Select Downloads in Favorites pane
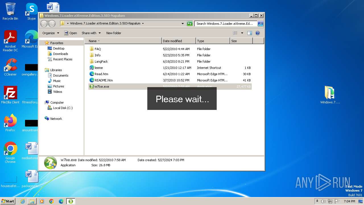Viewport: 364px width, 205px height. pos(60,54)
